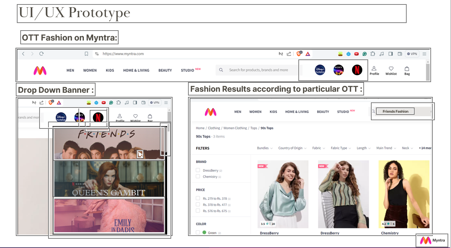The width and height of the screenshot is (451, 248).
Task: Open Netflix icon in the Drop Down Banner
Action: click(x=98, y=117)
